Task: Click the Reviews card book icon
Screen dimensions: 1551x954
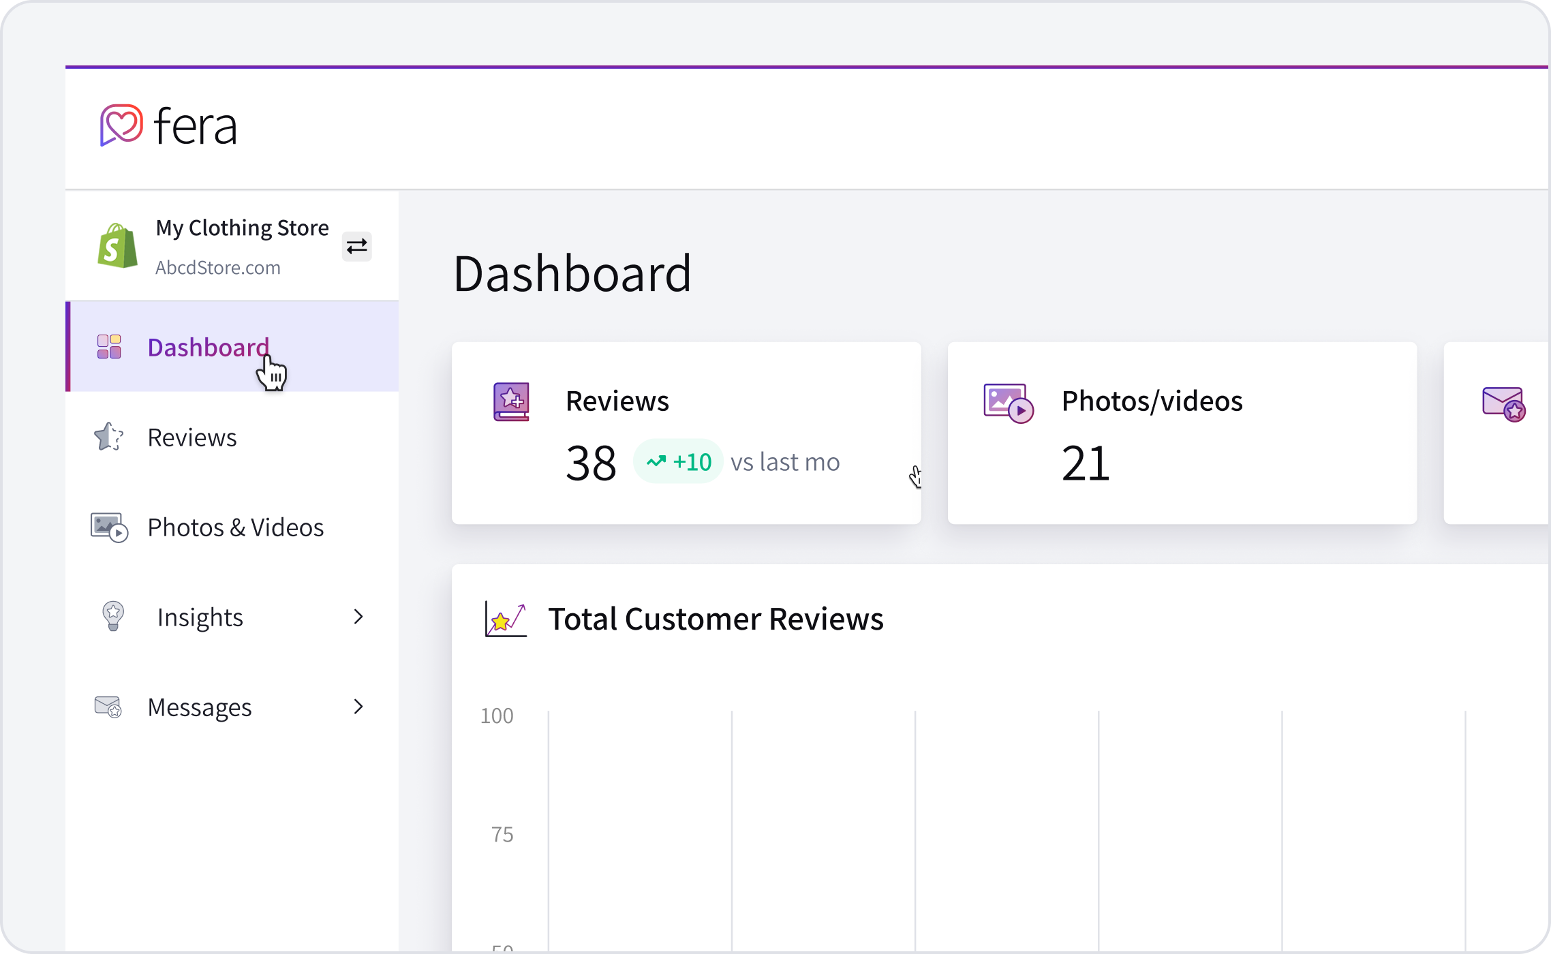Action: (511, 402)
